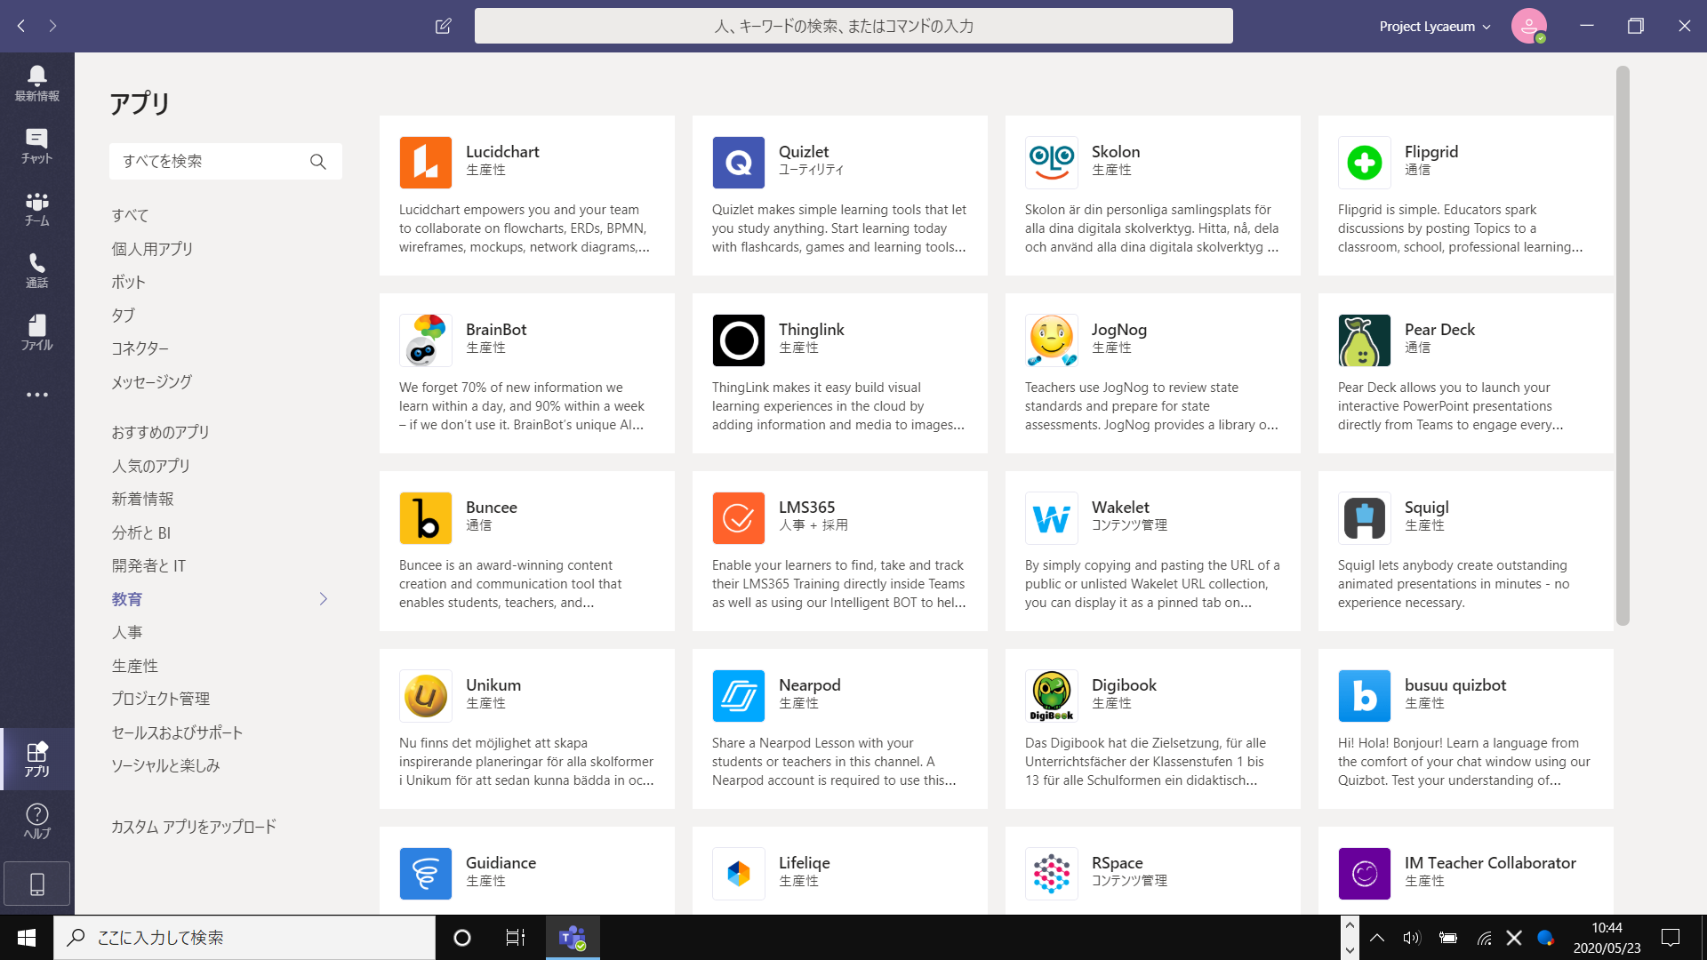Viewport: 1707px width, 960px height.
Task: Click カスタム アプリをアップロード link
Action: point(193,827)
